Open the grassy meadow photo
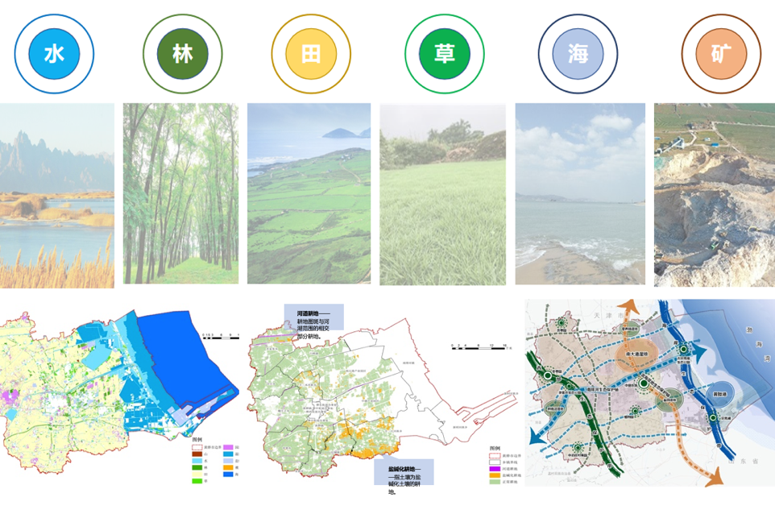This screenshot has width=775, height=514. (x=442, y=193)
